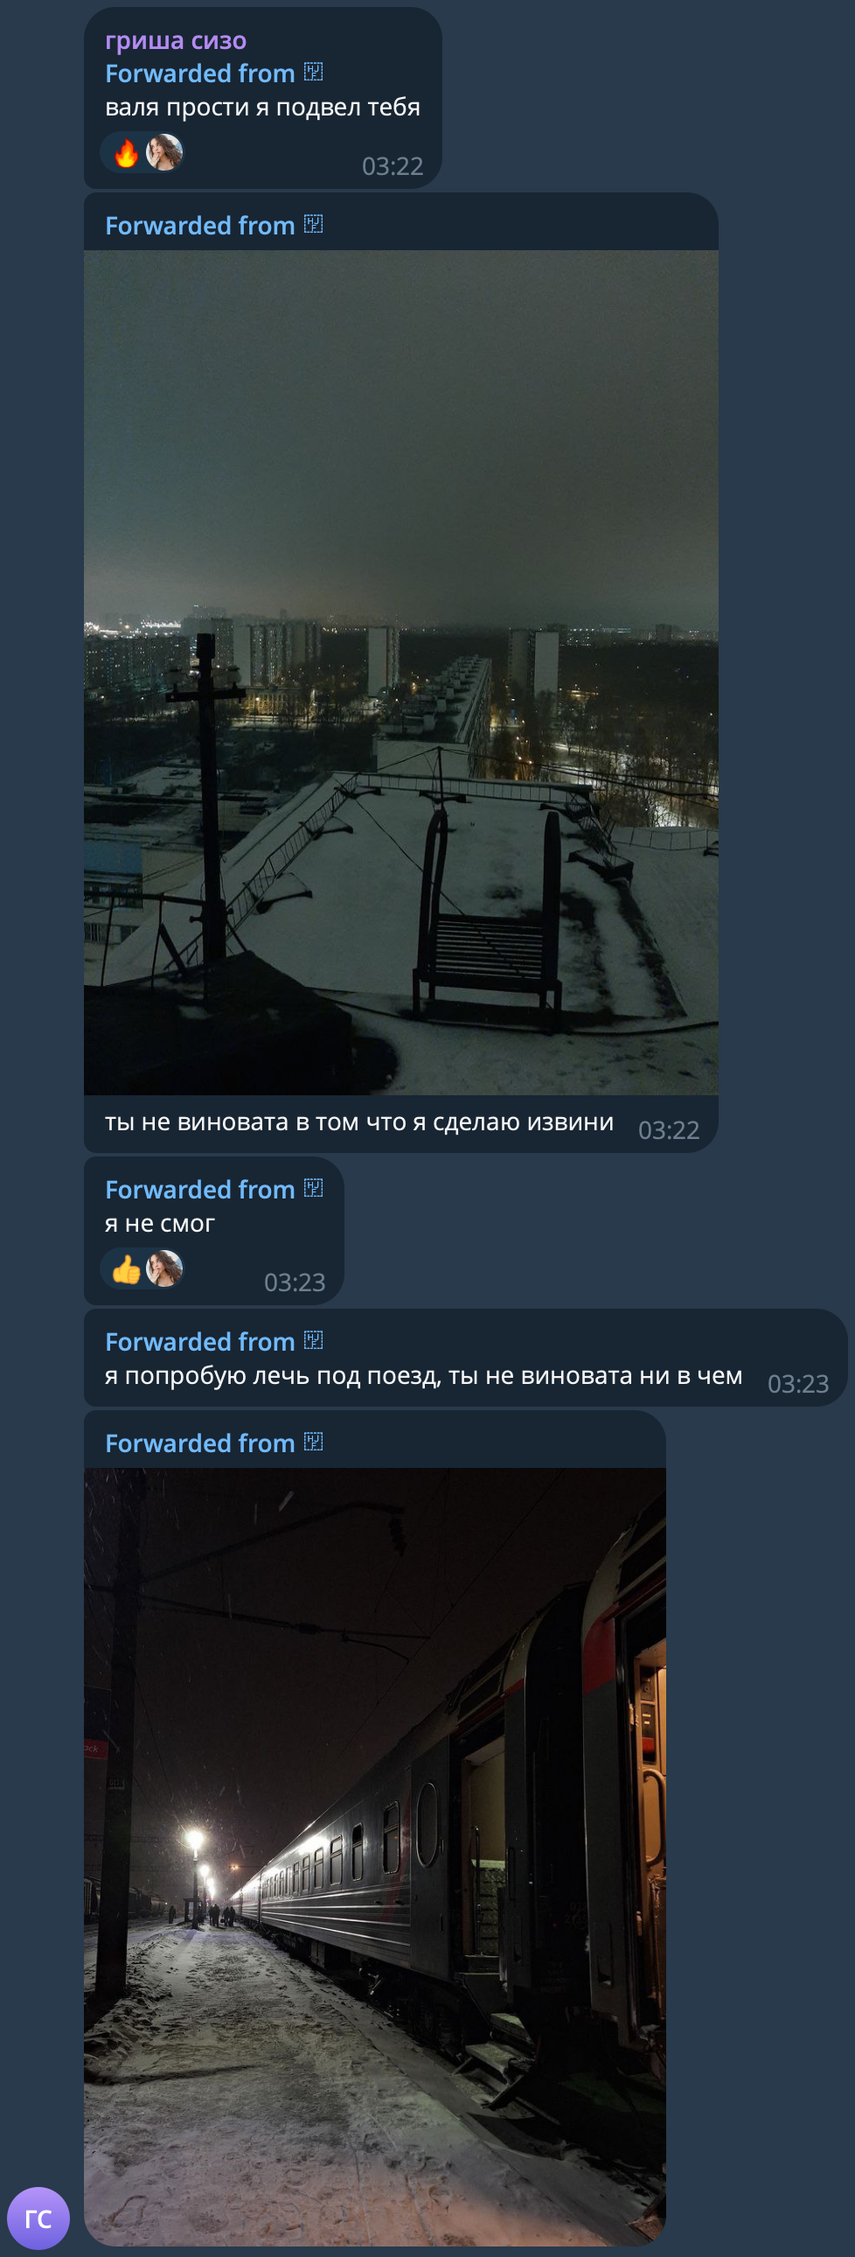Click hidden-name glyph after 'Forwarded from' above rooftop photo
The image size is (855, 2257).
tap(314, 224)
